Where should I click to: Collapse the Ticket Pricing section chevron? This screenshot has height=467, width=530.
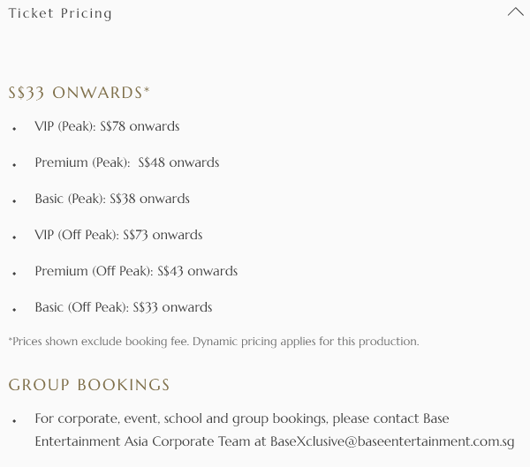[x=516, y=12]
